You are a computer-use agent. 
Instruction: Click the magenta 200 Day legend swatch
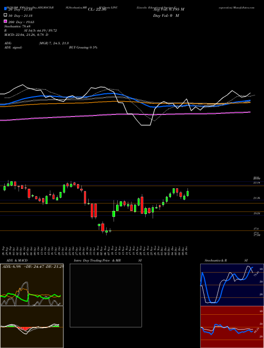pos(5,21)
